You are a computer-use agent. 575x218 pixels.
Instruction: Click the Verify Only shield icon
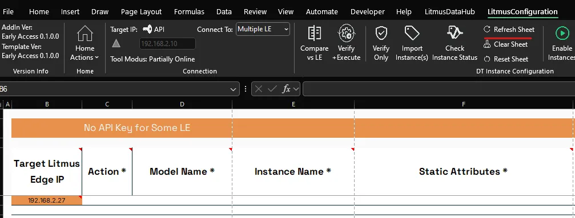coord(381,33)
